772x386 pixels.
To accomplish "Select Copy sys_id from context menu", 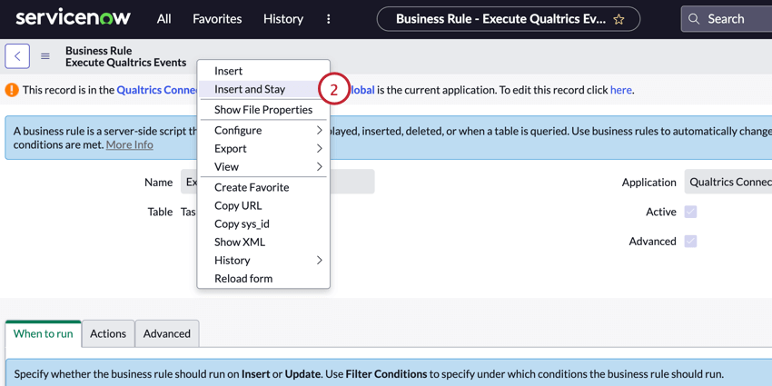I will point(242,223).
